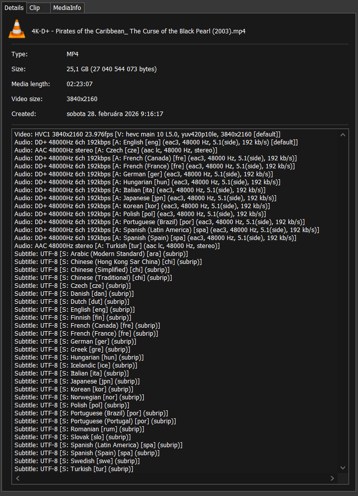Click the Media length value 02:23:07
358x496 pixels.
tap(80, 84)
